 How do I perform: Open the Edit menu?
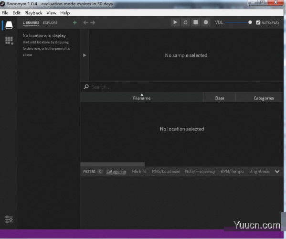pyautogui.click(x=16, y=13)
